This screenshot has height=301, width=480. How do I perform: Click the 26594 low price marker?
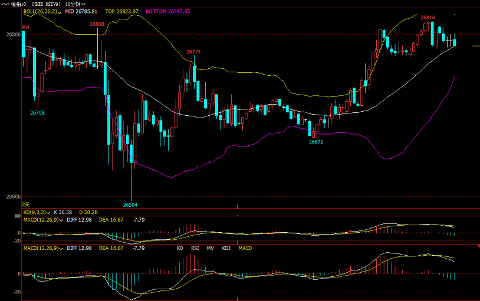(x=130, y=205)
